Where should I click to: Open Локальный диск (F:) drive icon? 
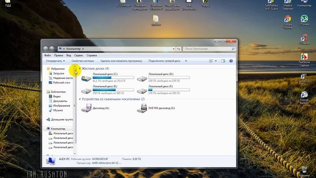pyautogui.click(x=142, y=91)
